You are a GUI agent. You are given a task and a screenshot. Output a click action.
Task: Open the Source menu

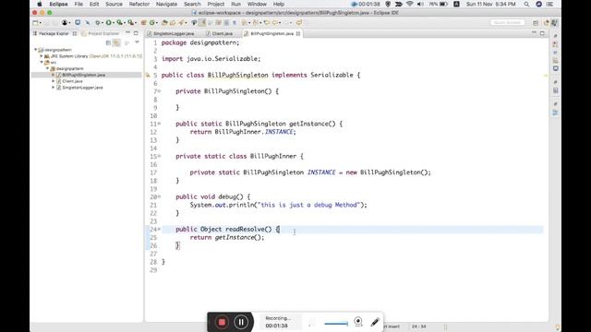click(114, 4)
